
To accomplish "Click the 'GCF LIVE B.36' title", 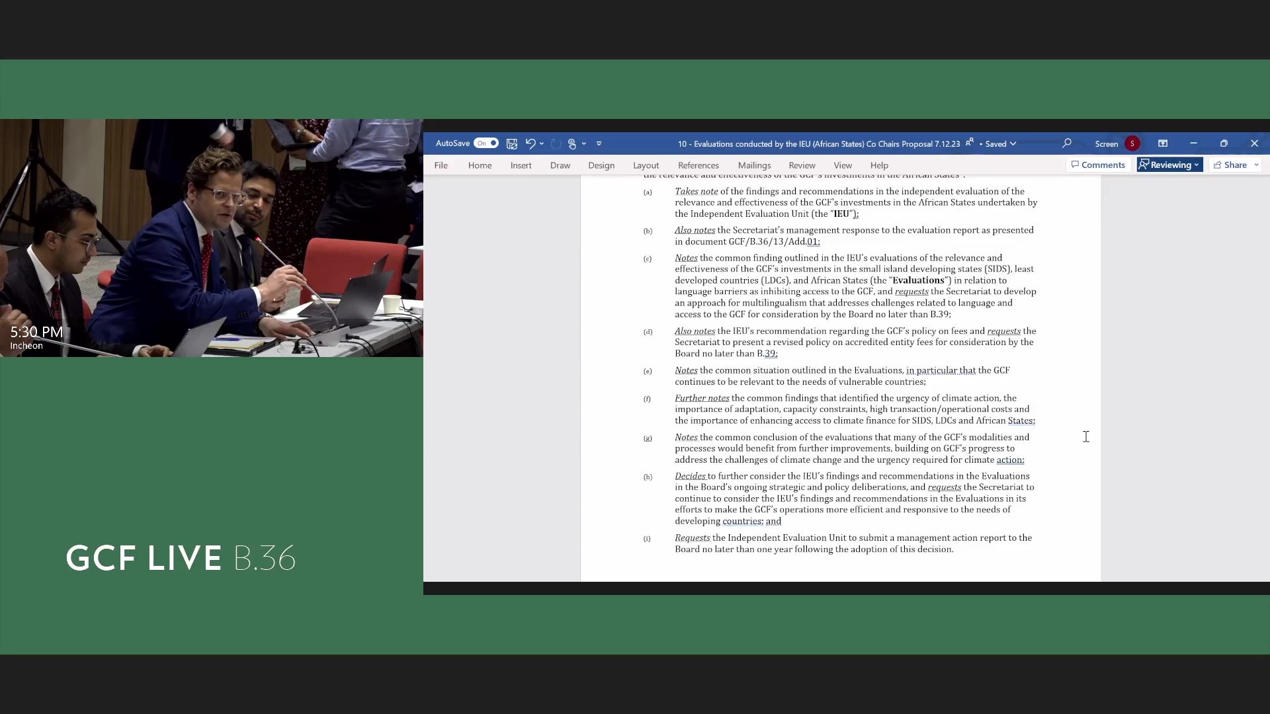I will click(181, 558).
